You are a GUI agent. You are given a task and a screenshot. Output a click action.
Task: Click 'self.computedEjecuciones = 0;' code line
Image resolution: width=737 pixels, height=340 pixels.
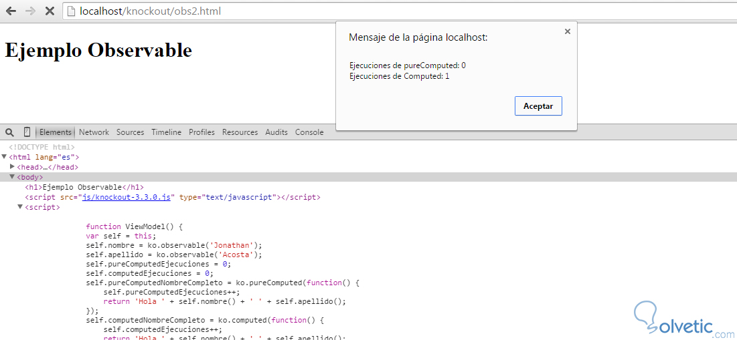click(150, 273)
